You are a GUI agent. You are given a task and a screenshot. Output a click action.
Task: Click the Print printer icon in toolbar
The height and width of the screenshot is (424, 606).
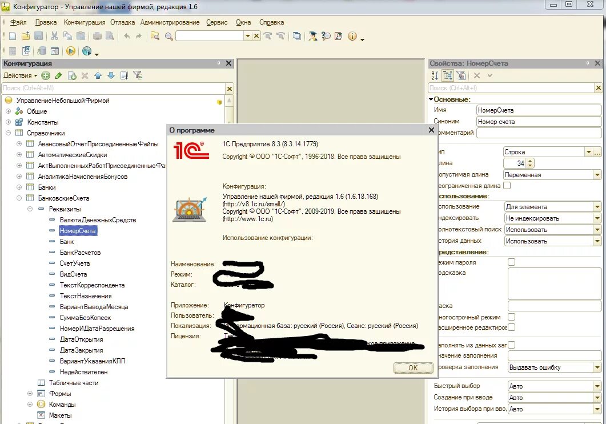click(98, 37)
